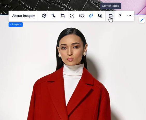Screen dimensions: 146x120
Task: Click the white turtleneck in the photo
Action: [73, 79]
